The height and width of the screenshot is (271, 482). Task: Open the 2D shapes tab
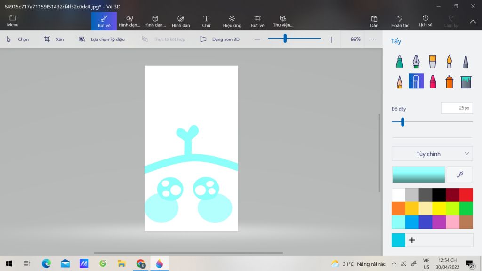(x=129, y=21)
